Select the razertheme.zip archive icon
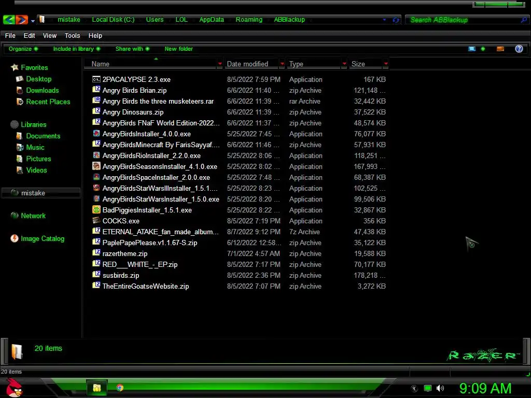The width and height of the screenshot is (531, 398). pyautogui.click(x=96, y=253)
